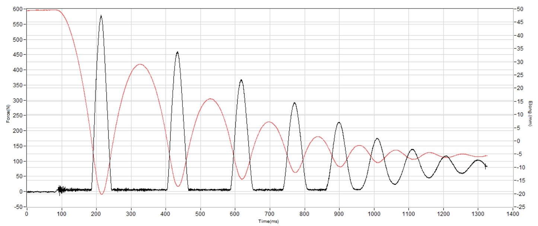
Task: Click the red curve's second rebound peak
Action: point(210,99)
